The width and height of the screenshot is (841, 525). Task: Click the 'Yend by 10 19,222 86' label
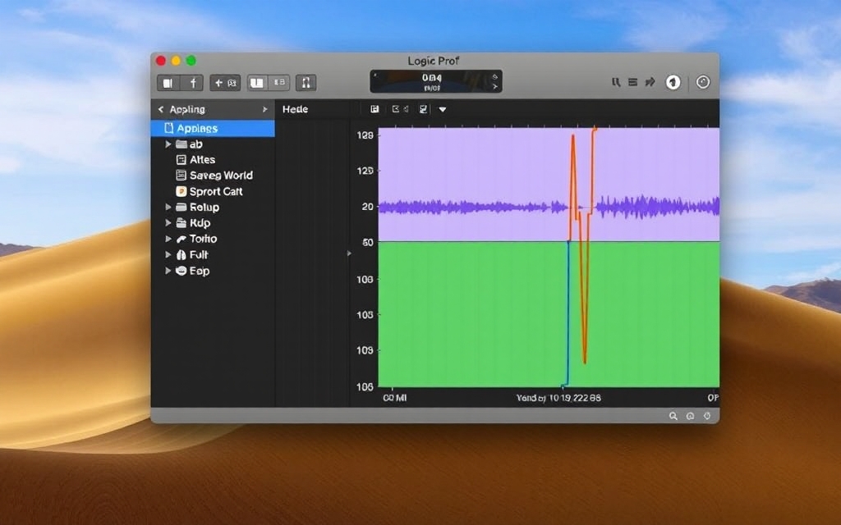tap(558, 398)
